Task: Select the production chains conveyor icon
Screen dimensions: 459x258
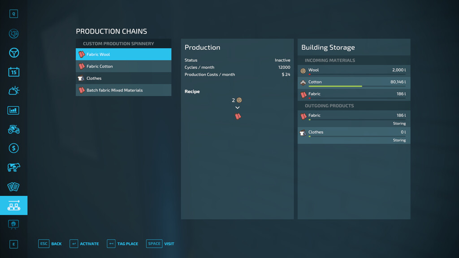Action: coord(13,206)
